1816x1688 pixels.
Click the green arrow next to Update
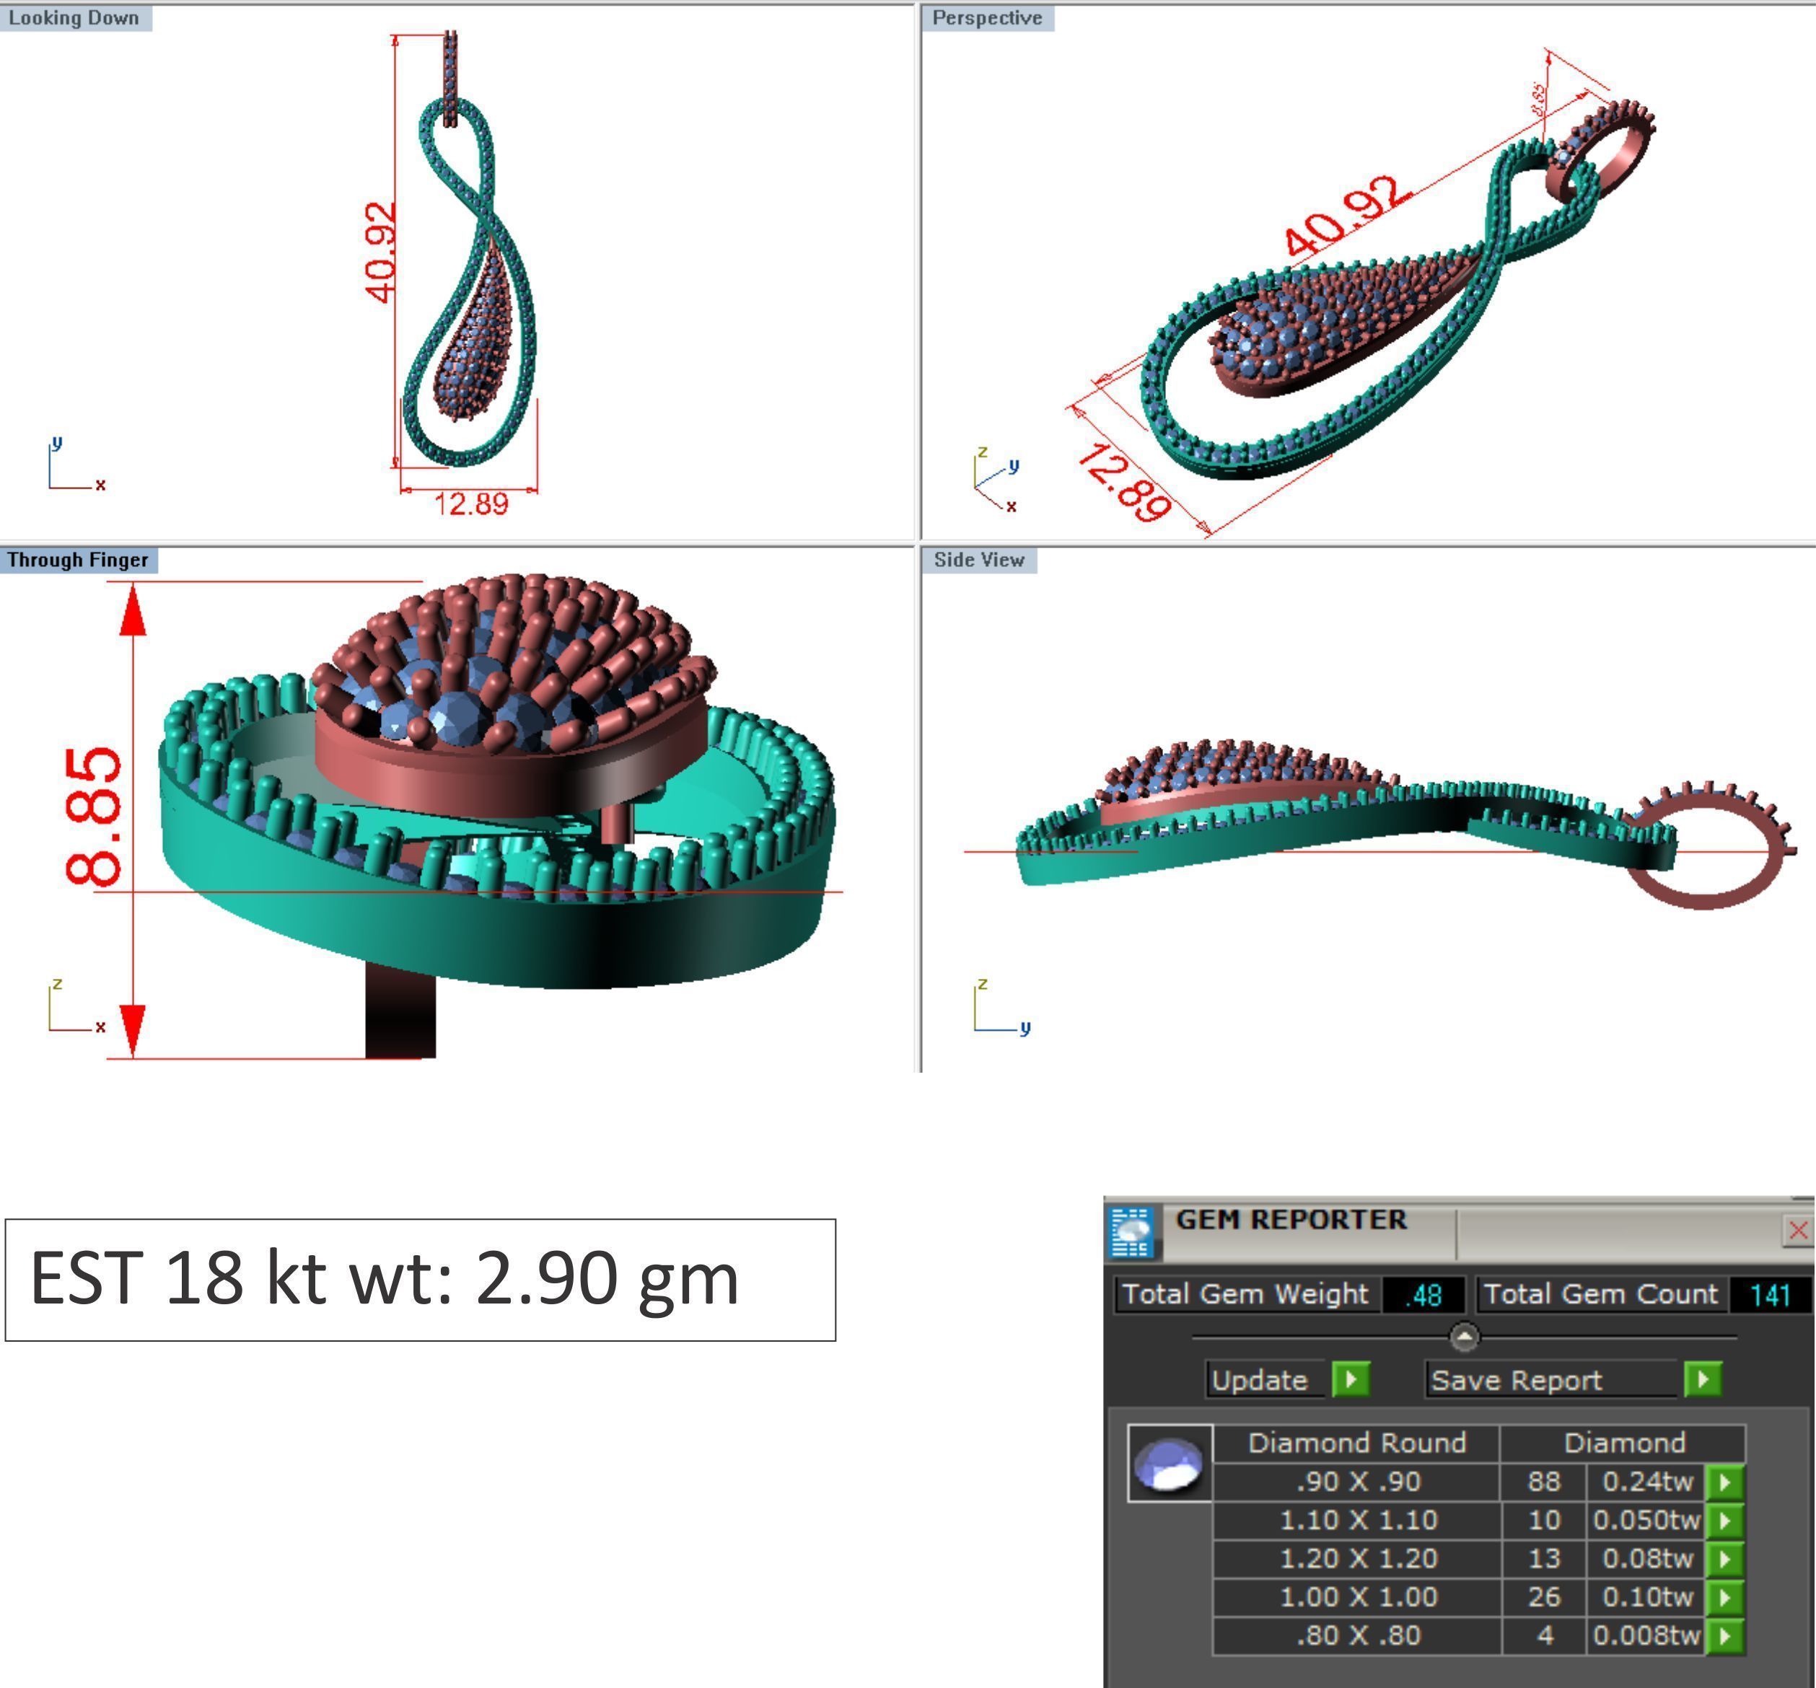pyautogui.click(x=1351, y=1379)
